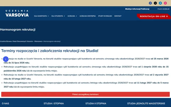The image size is (171, 107).
Task: Click the Terminy rozpoczęcia i zakończenia heading
Action: [x=50, y=51]
